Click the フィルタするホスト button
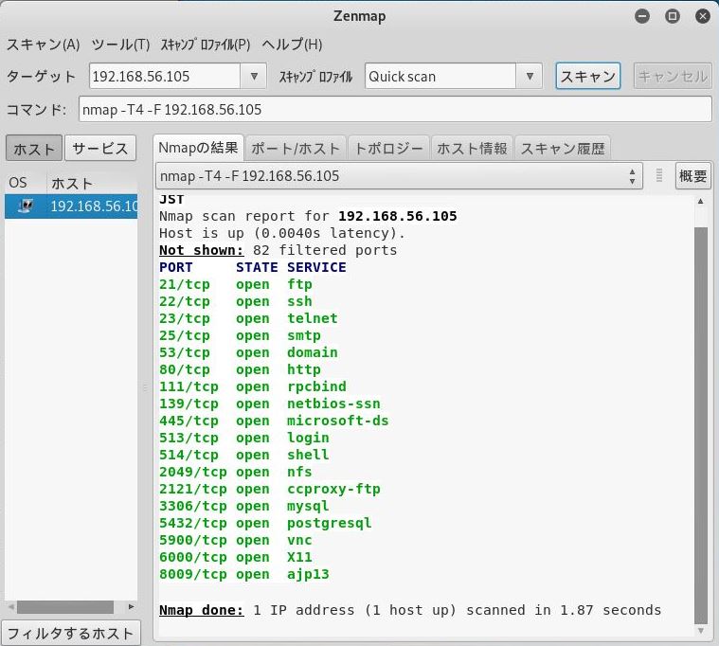Image resolution: width=719 pixels, height=646 pixels. (71, 633)
